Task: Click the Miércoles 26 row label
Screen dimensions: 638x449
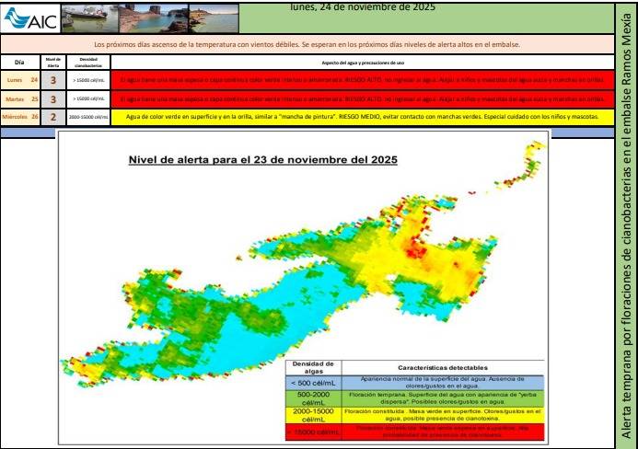Action: click(21, 117)
